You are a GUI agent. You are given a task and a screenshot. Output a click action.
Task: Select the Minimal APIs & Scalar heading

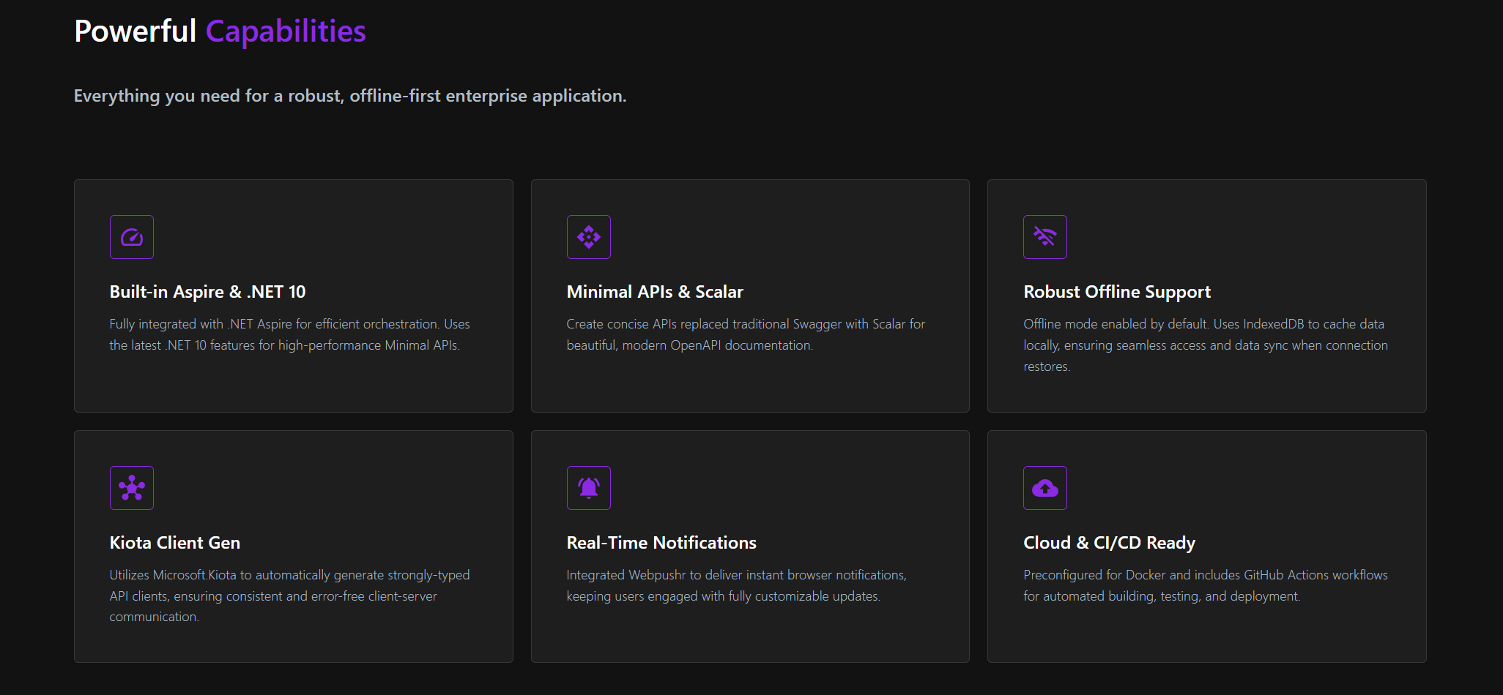[x=654, y=292]
